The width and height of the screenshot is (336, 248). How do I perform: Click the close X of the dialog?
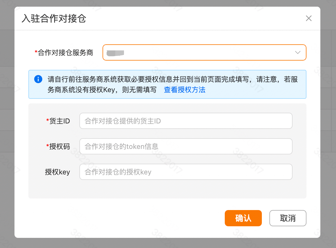[308, 18]
